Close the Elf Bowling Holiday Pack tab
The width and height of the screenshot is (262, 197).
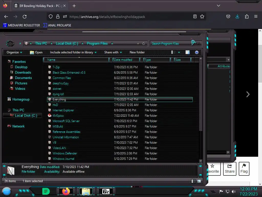[64, 6]
